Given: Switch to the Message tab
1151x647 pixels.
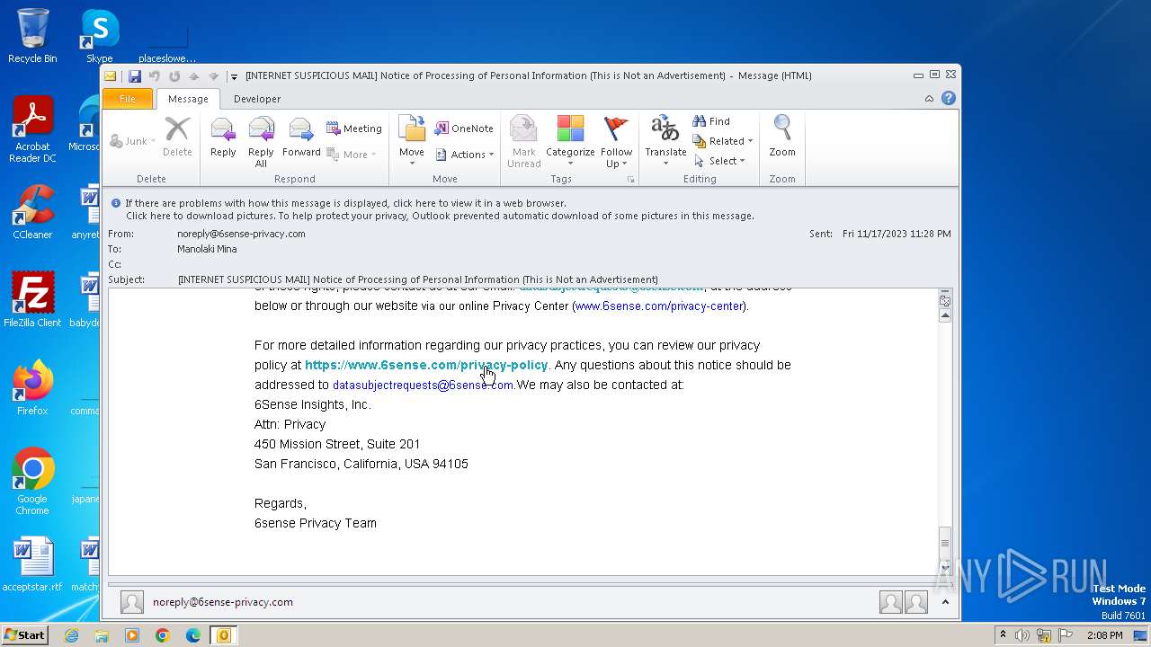Looking at the screenshot, I should click(188, 99).
